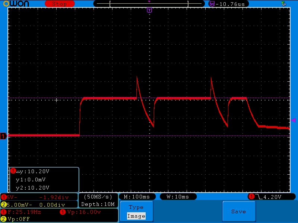The image size is (298, 223).
Task: Click the W:10ms window timebase setting
Action: coord(178,197)
